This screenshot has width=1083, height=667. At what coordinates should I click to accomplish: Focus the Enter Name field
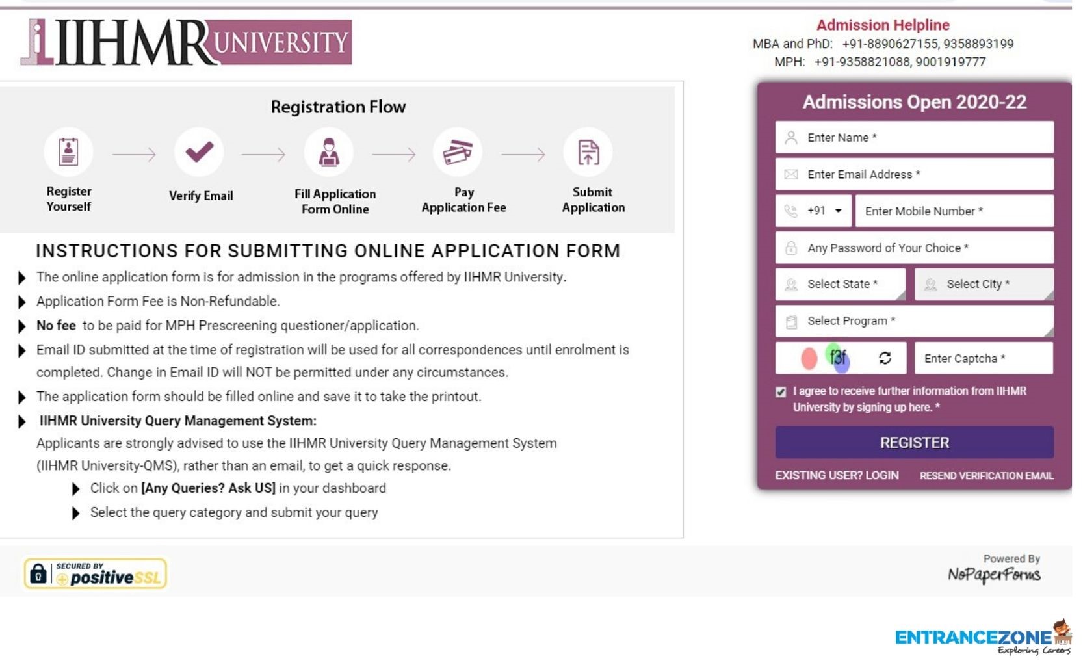pos(915,137)
